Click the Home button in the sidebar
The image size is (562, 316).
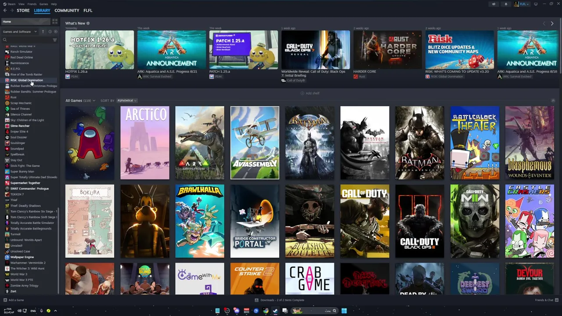click(26, 22)
